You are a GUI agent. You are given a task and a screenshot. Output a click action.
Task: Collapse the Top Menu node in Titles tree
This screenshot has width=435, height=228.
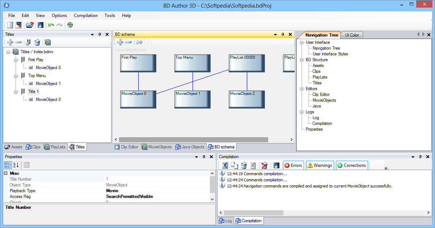16,76
